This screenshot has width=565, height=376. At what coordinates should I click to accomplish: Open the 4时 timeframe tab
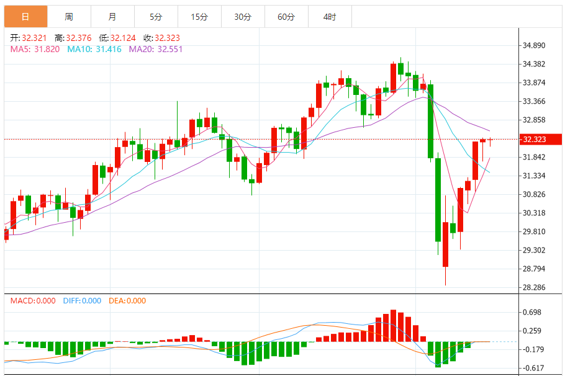[x=330, y=17]
